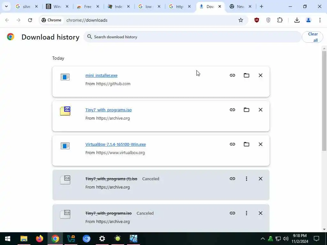Copy link for last canceled Tiny7_with_programs.iso
The height and width of the screenshot is (245, 327).
pyautogui.click(x=232, y=213)
